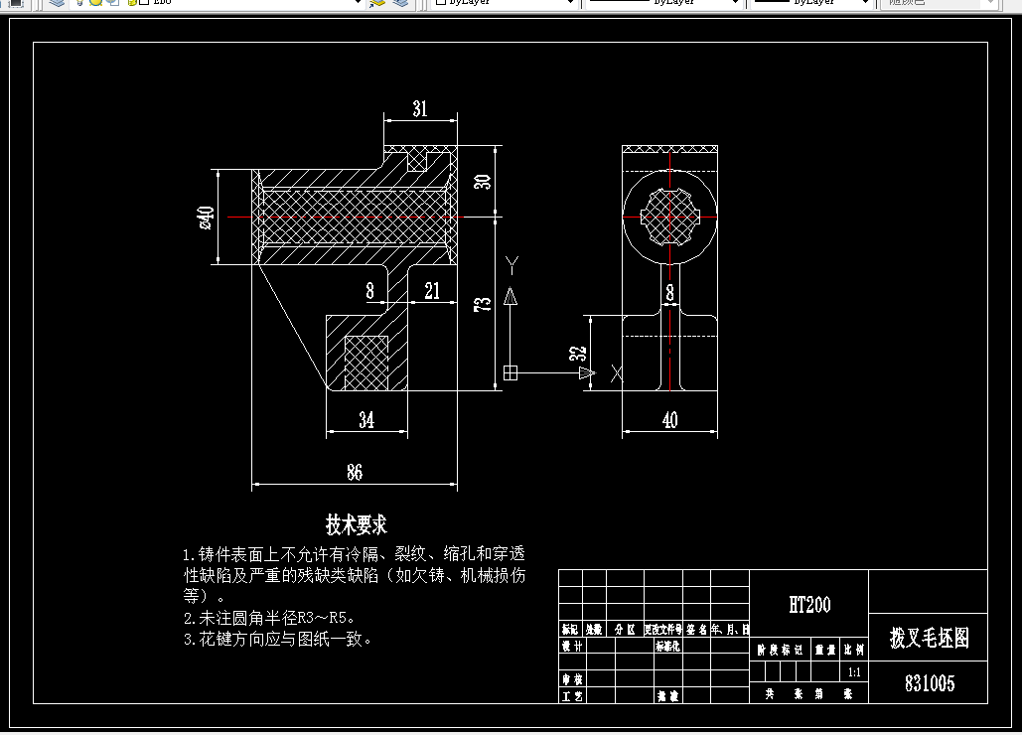This screenshot has width=1022, height=735.
Task: Click the spline hole crosshatch in right view
Action: (x=670, y=217)
